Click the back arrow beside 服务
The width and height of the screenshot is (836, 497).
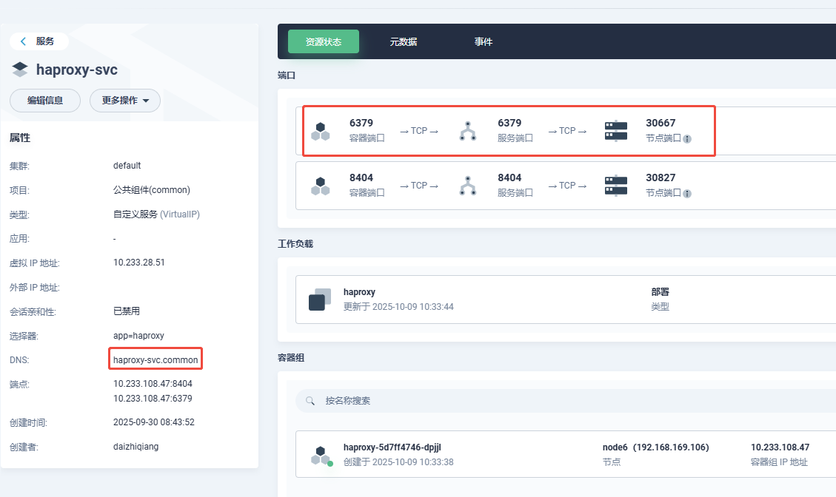pyautogui.click(x=24, y=41)
